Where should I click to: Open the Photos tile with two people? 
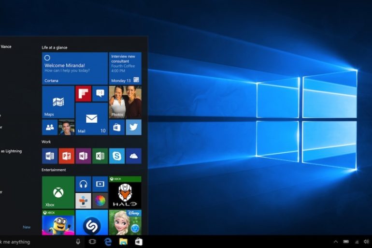pyautogui.click(x=125, y=102)
